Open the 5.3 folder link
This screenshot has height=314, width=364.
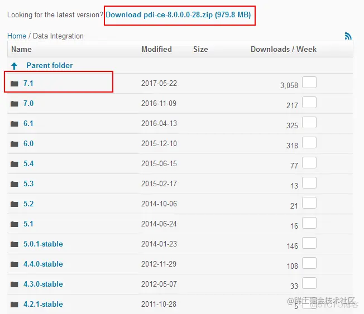28,183
